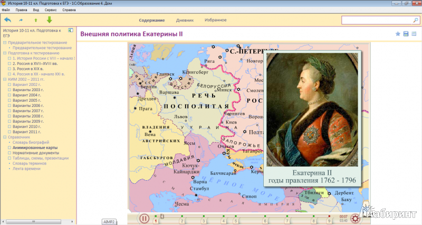Click the table view icon beside save
Viewport: 422px width, 225px height.
414,34
